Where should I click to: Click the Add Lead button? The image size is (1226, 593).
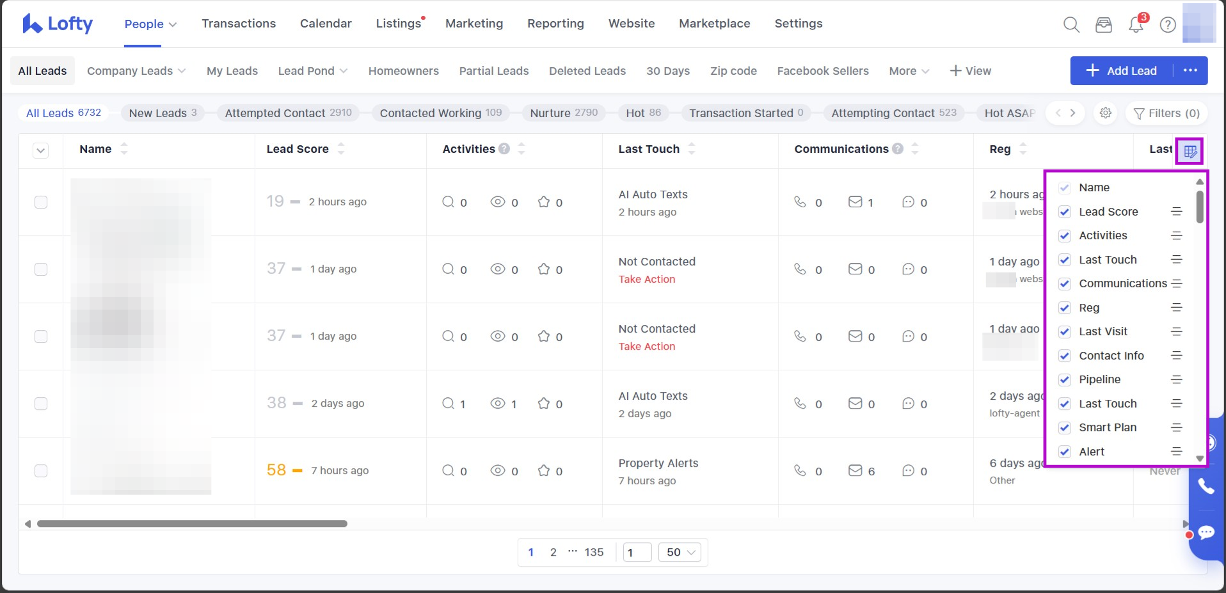[x=1122, y=71]
